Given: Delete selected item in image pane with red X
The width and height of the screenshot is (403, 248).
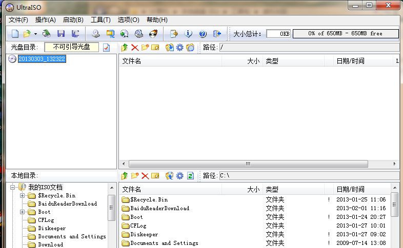Looking at the screenshot, I should 135,48.
